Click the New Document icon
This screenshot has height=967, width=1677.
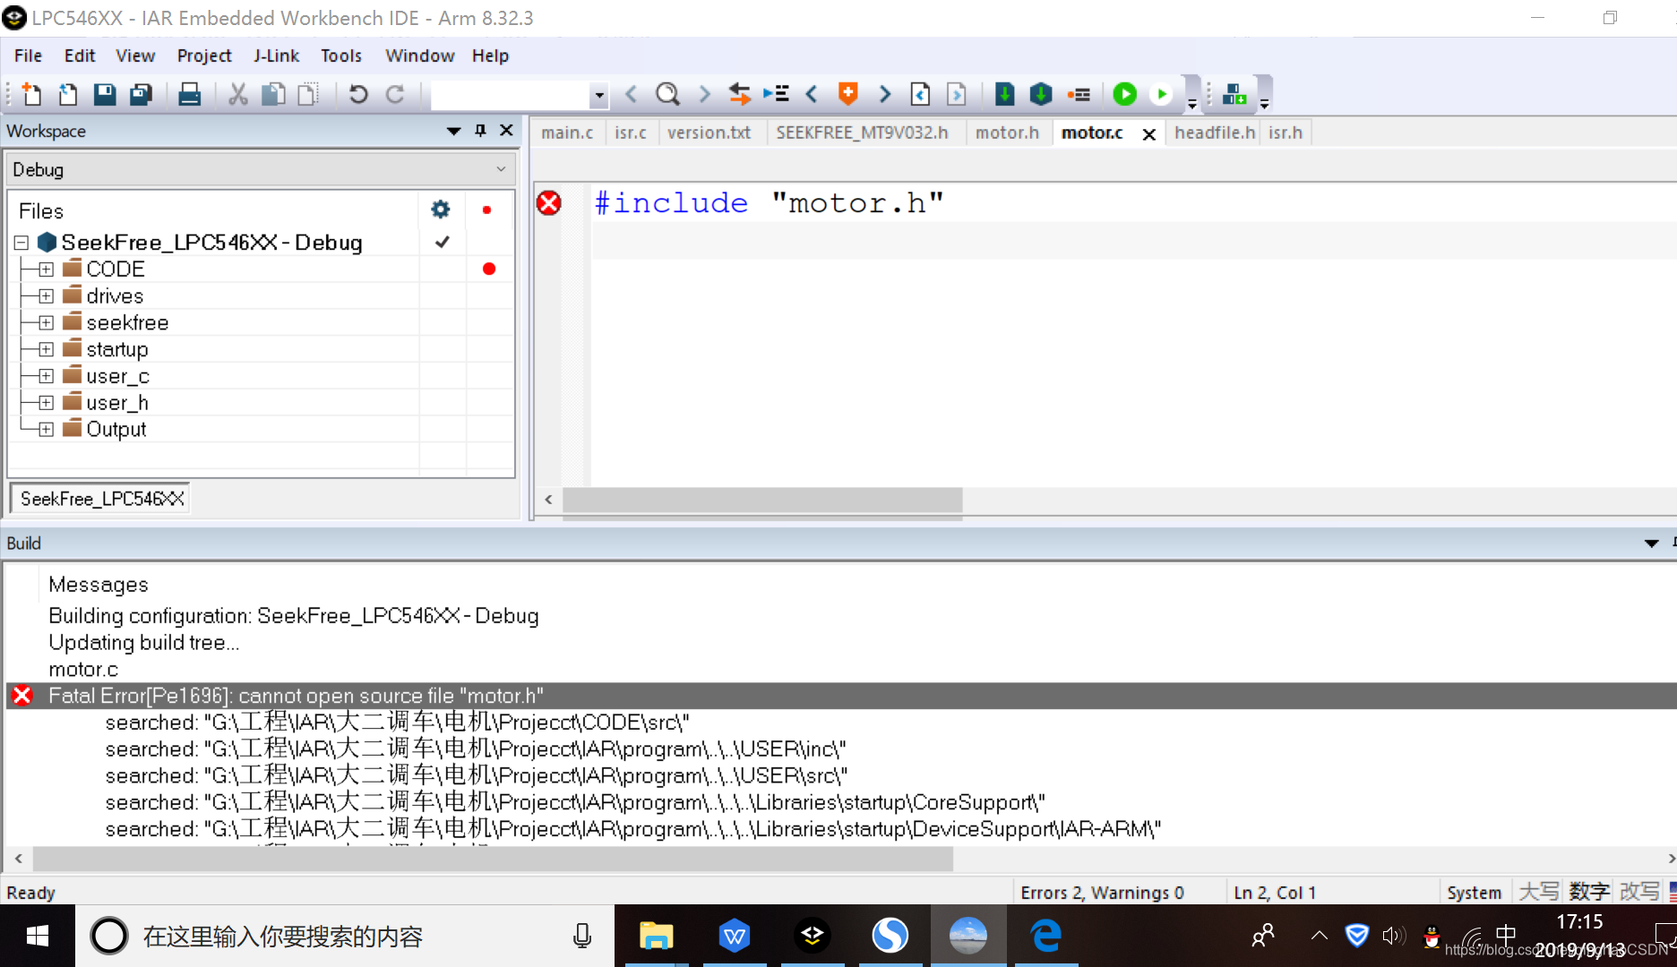31,94
